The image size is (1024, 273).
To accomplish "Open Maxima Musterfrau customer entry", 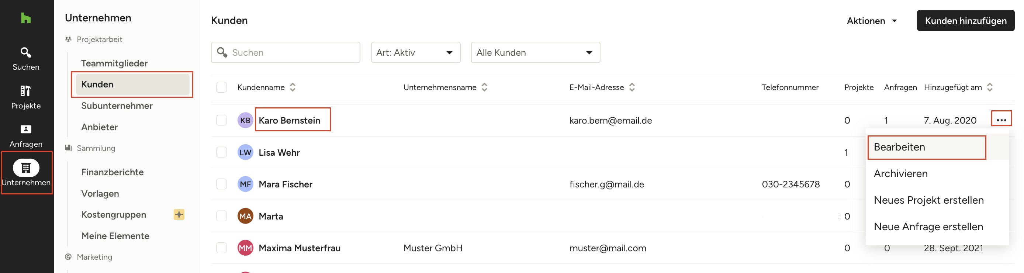I will point(299,248).
